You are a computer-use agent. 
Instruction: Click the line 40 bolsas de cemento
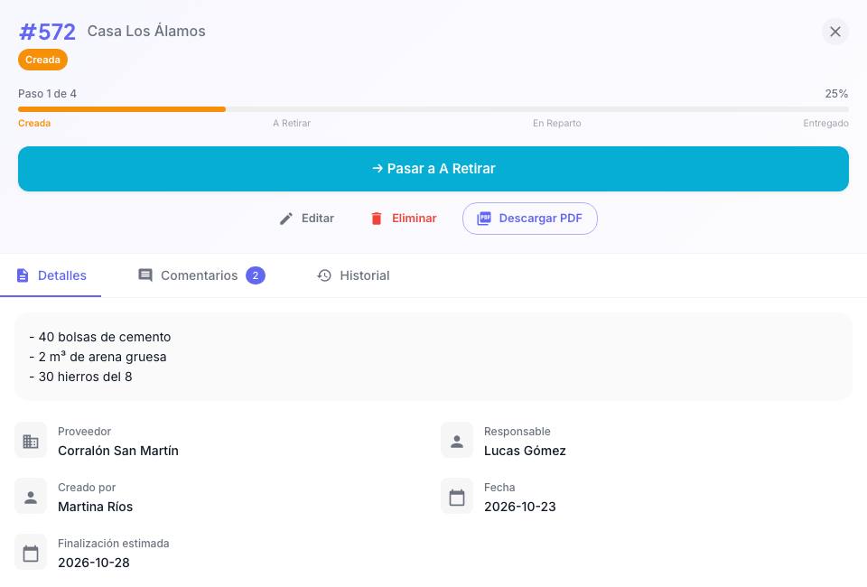point(100,337)
